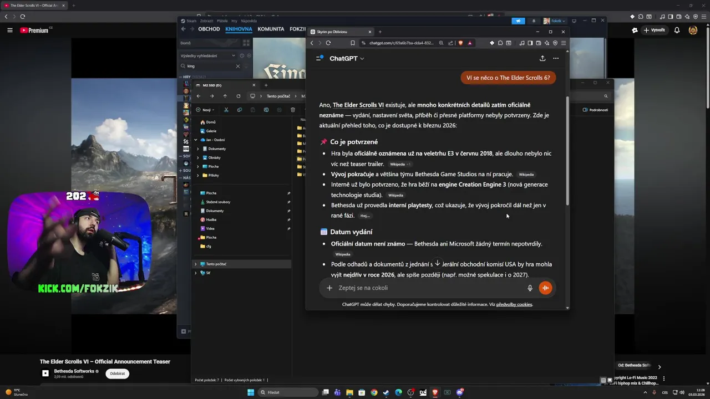Click the Vytvořit create button on YouTube
Screen dimensions: 710x399
pos(653,30)
